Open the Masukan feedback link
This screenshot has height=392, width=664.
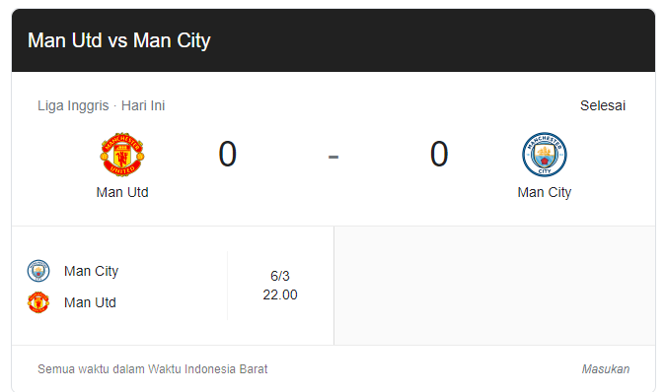point(606,368)
